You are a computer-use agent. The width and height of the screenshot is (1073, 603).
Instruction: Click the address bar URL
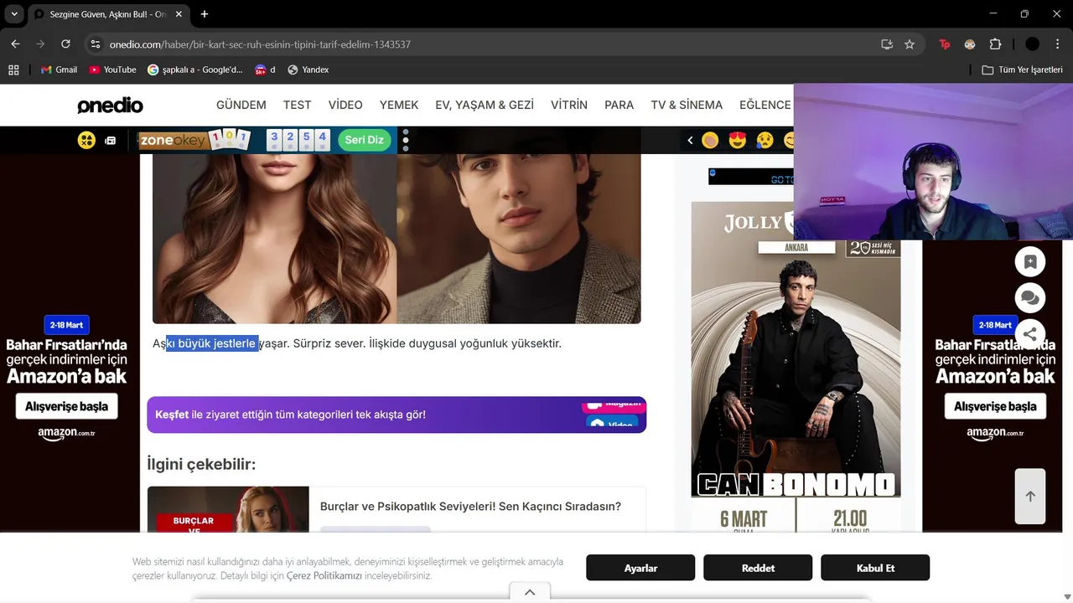pyautogui.click(x=260, y=44)
